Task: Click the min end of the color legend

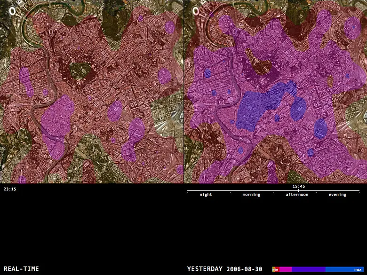Action: (275, 269)
